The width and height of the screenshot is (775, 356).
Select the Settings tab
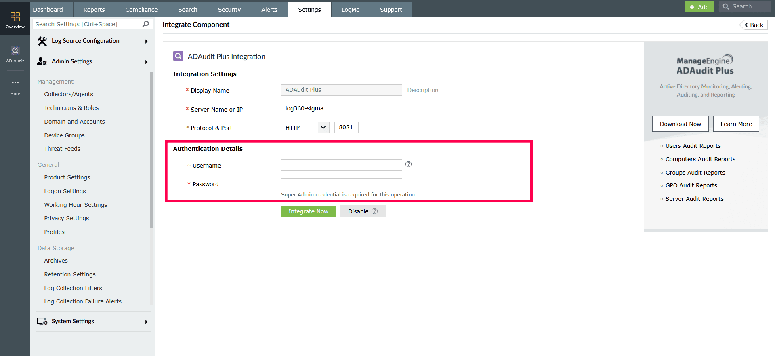309,10
